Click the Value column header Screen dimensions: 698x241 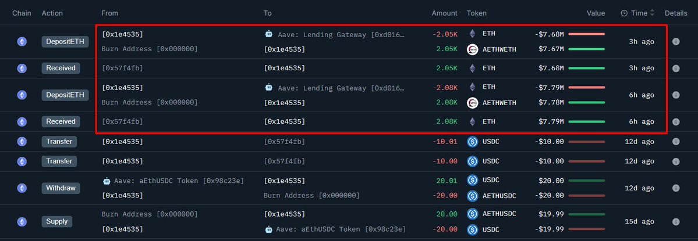tap(596, 13)
